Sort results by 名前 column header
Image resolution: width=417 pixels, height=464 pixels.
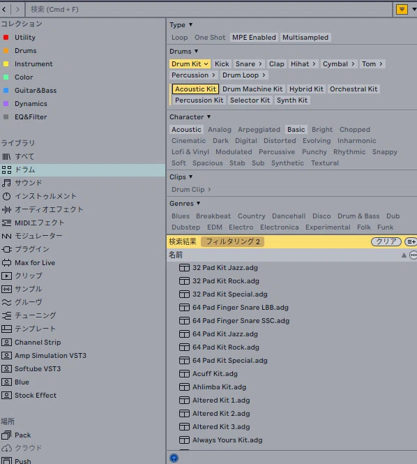(x=176, y=255)
